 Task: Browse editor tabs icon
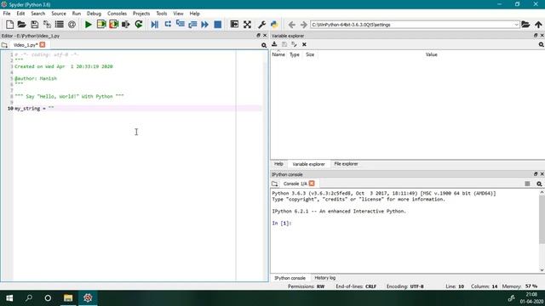(4, 45)
